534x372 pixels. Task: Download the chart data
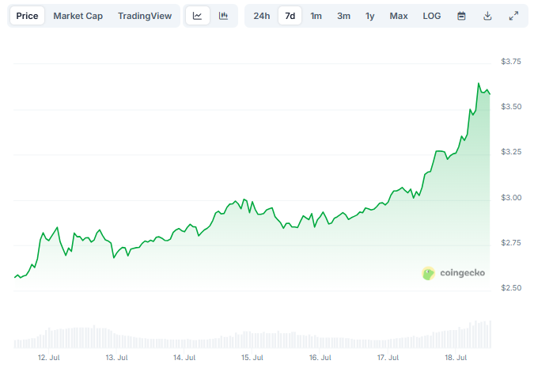[487, 16]
